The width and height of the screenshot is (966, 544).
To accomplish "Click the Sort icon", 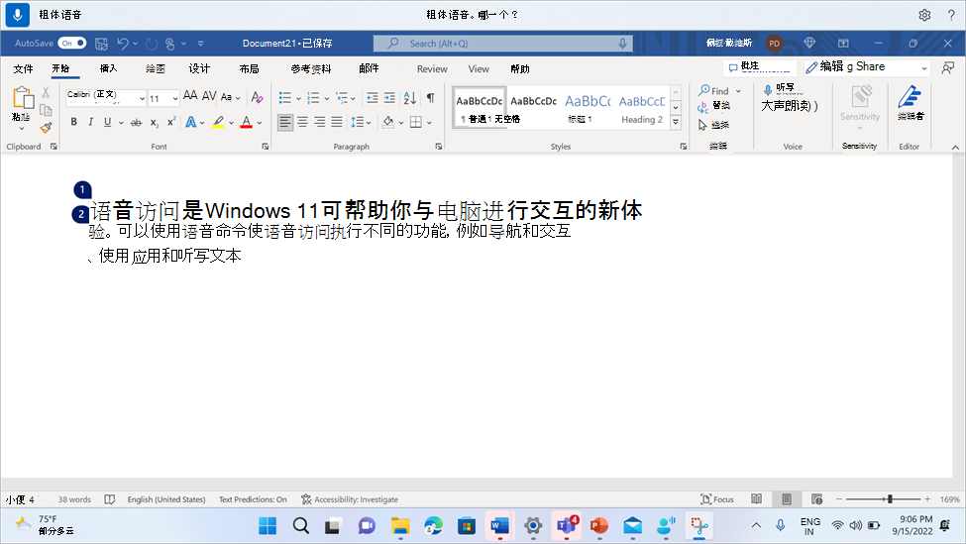I will (x=410, y=97).
